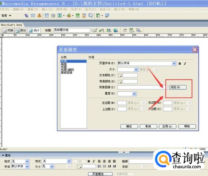Toggle italic in the properties panel
This screenshot has height=176, width=208.
(94, 161)
